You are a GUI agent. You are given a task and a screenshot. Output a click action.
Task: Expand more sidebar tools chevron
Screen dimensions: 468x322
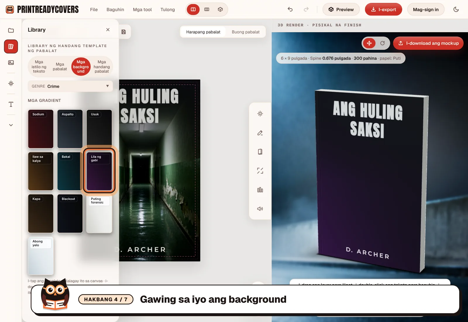(x=11, y=125)
